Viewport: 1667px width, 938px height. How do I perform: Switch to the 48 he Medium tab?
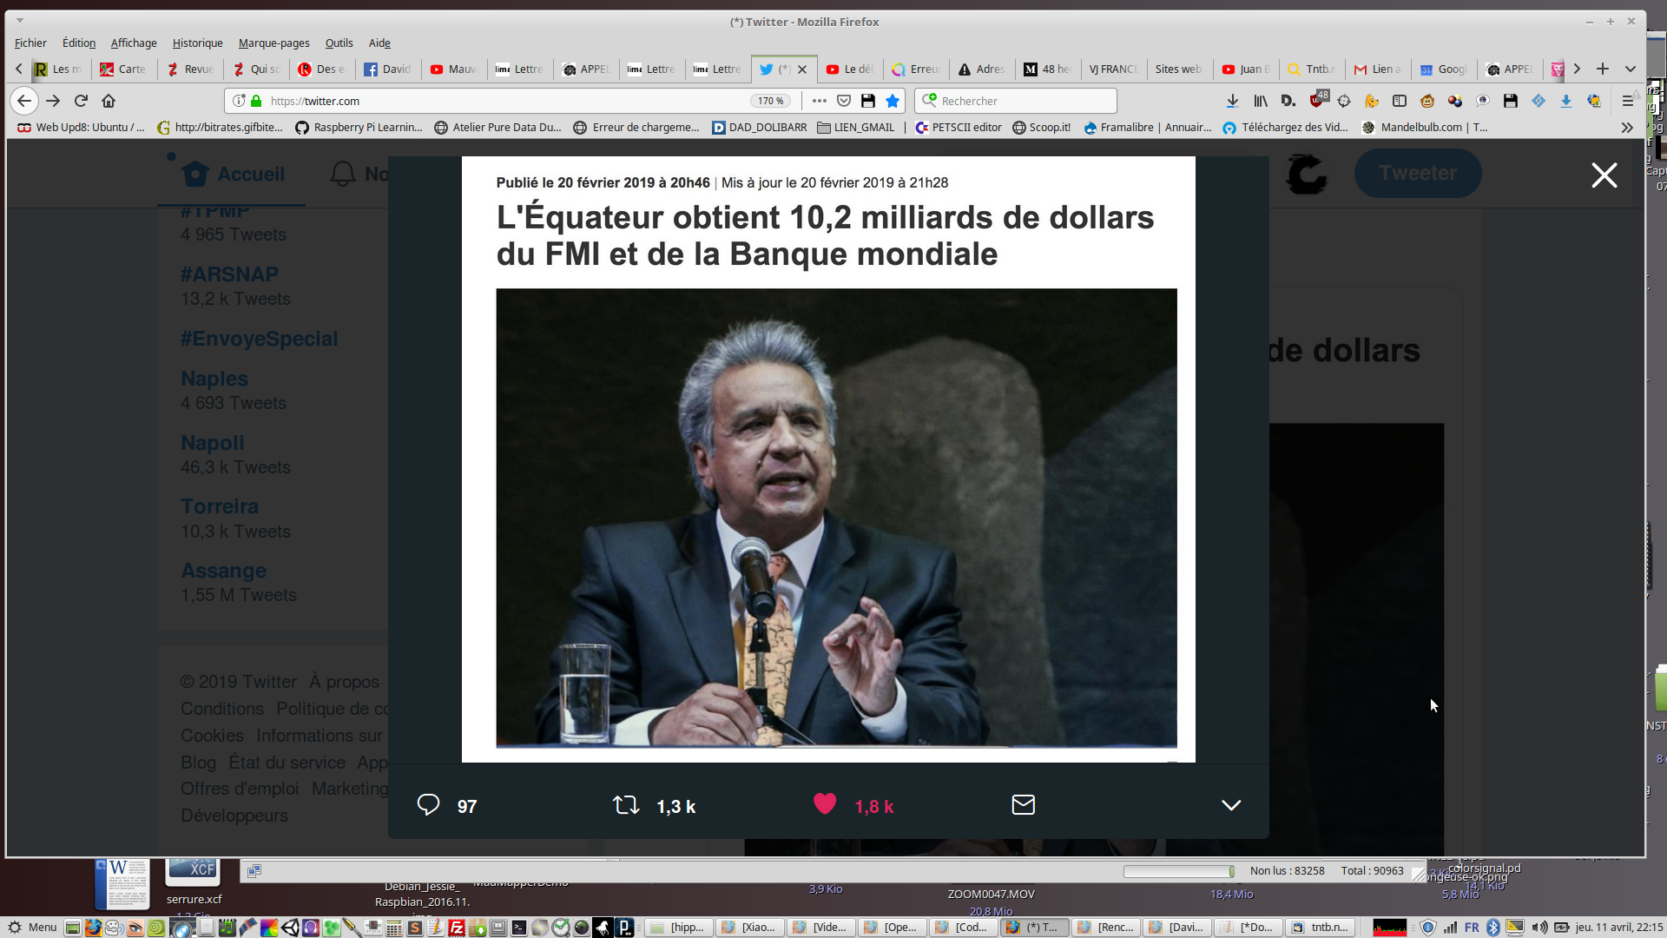(x=1047, y=69)
